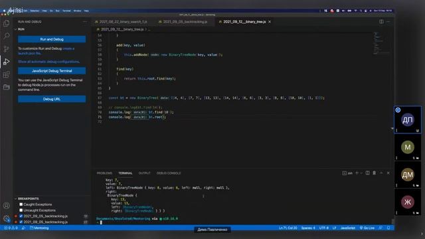
Task: Switch to the TERMINAL panel tab
Action: click(126, 173)
